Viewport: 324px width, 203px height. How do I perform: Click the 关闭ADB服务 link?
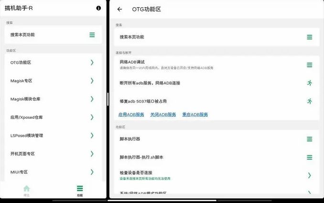[x=163, y=115]
